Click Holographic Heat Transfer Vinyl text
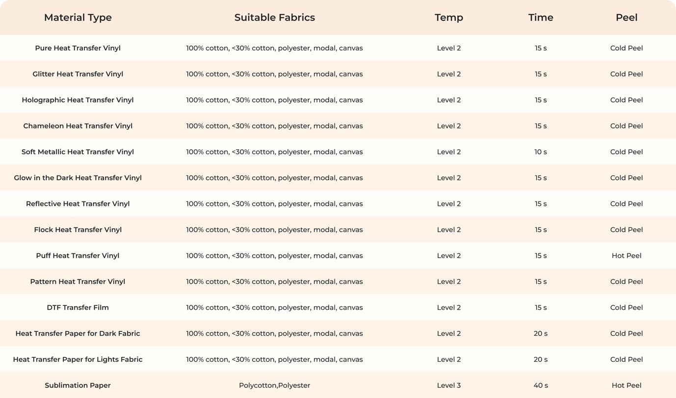 [78, 100]
